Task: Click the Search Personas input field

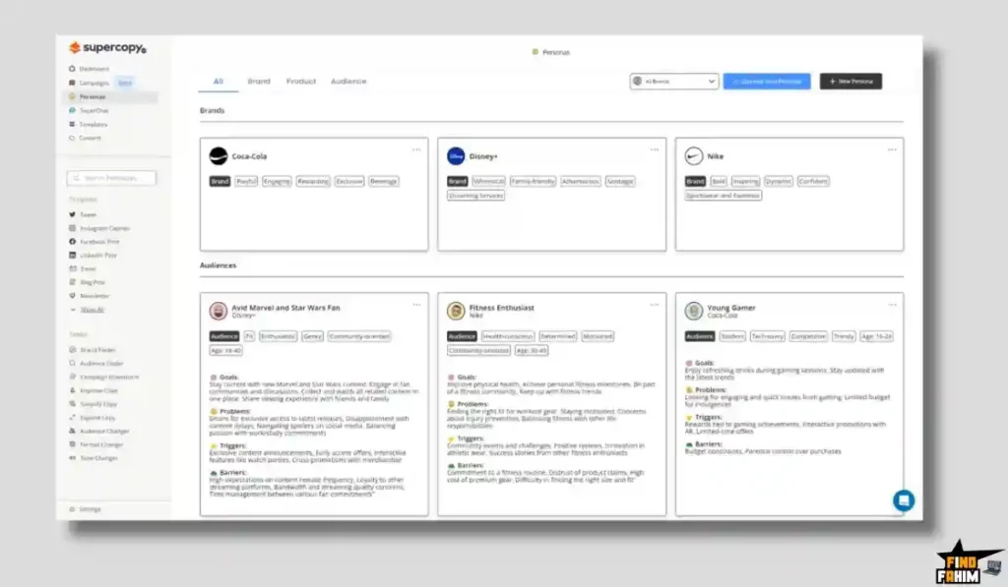Action: point(110,178)
